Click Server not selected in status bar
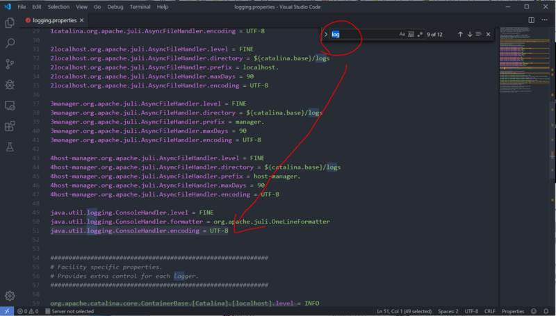 [x=69, y=311]
